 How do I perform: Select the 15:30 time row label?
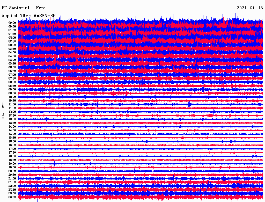tap(12, 138)
